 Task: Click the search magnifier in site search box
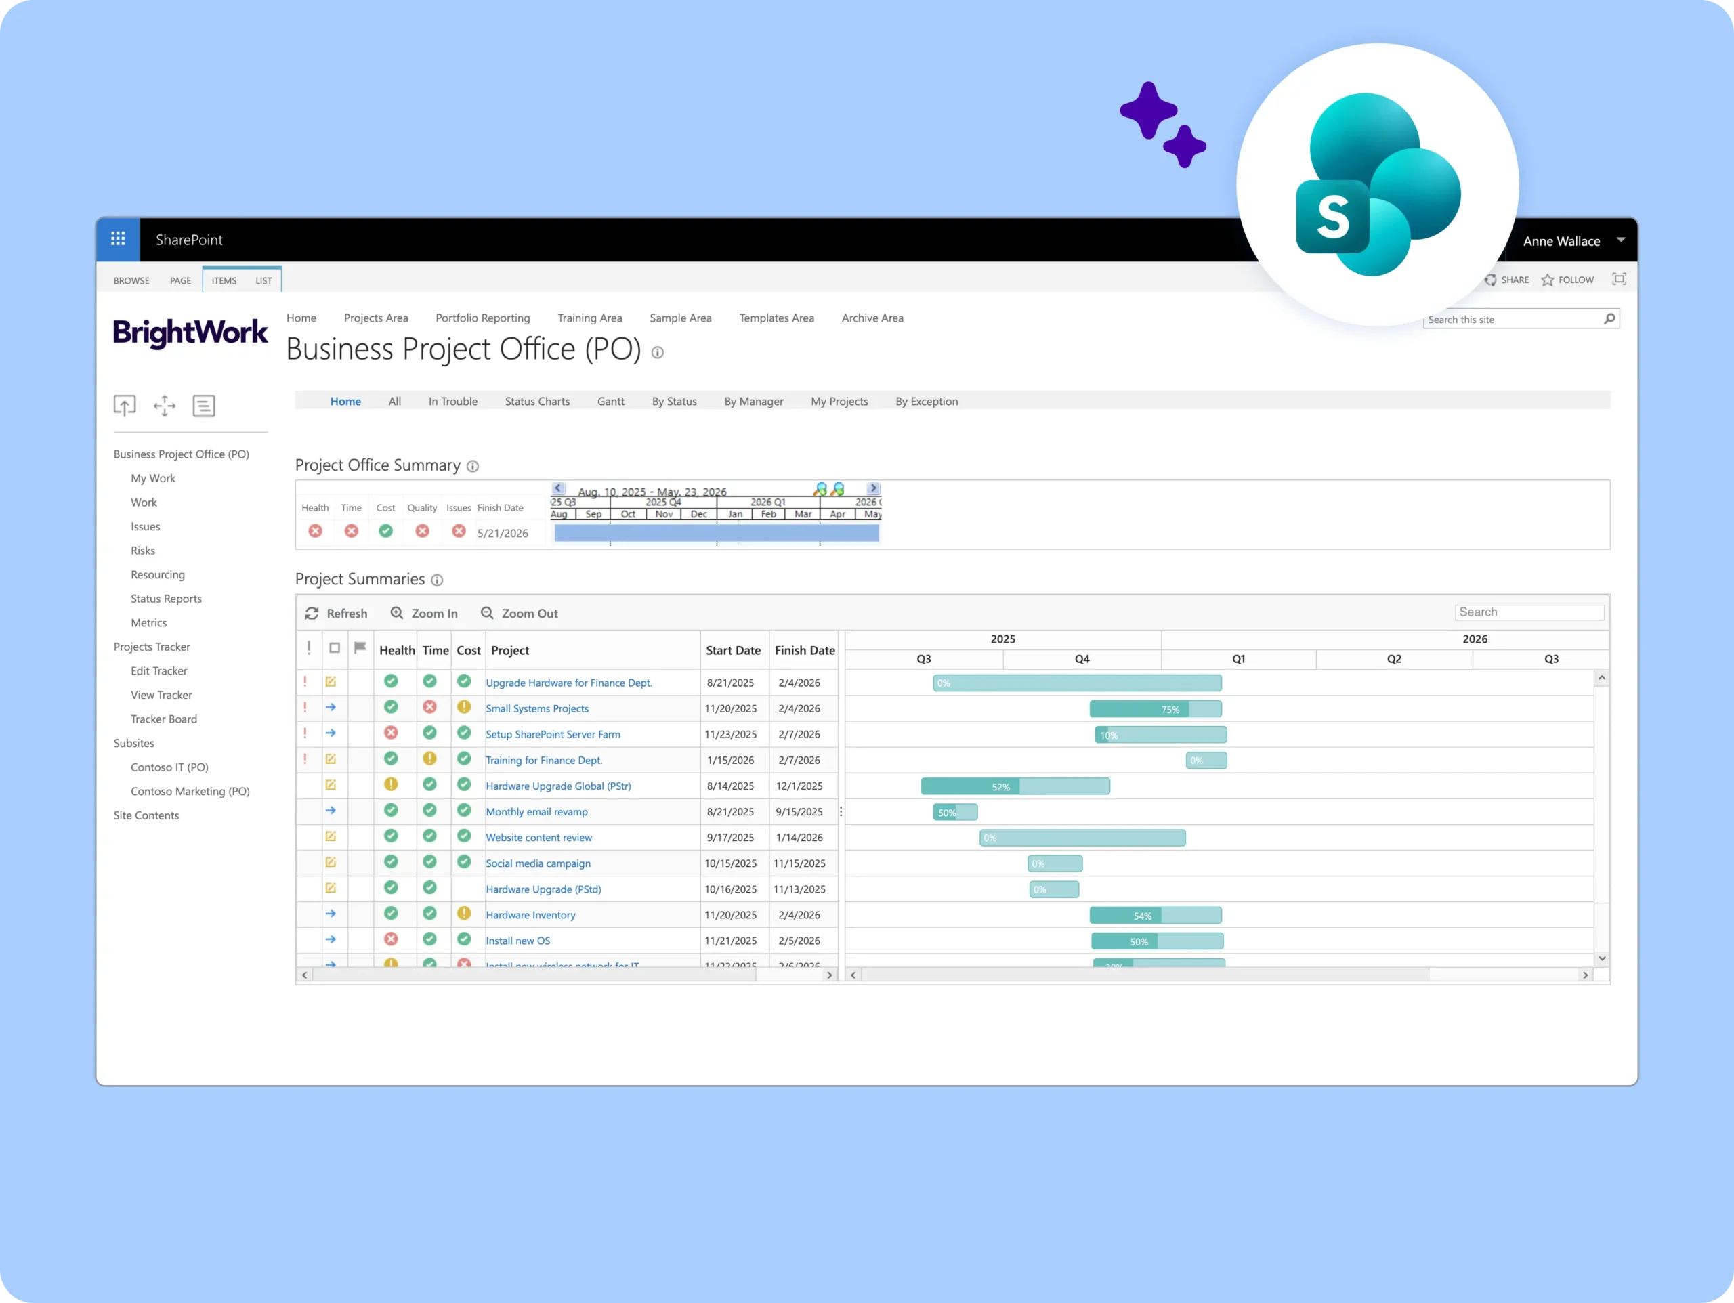[x=1609, y=318]
